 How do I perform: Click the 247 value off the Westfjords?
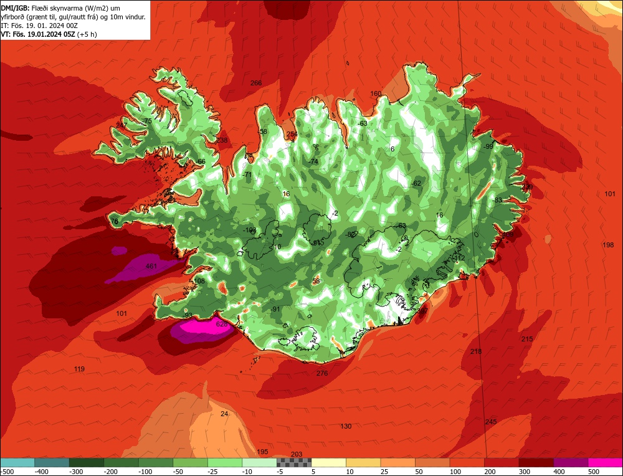121,125
